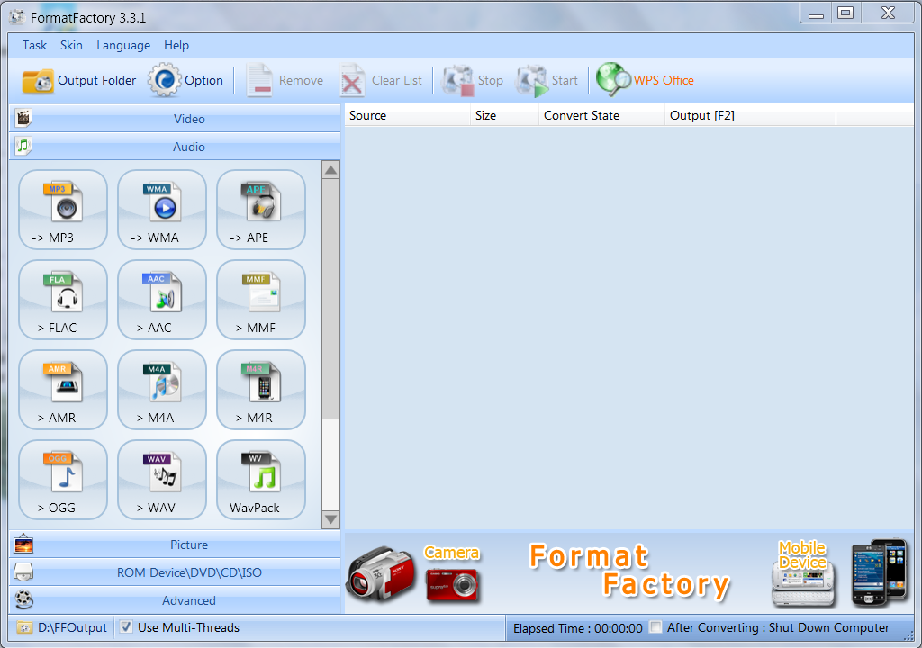Click the audio list scroll down arrow
Viewport: 922px width, 648px height.
click(x=331, y=519)
